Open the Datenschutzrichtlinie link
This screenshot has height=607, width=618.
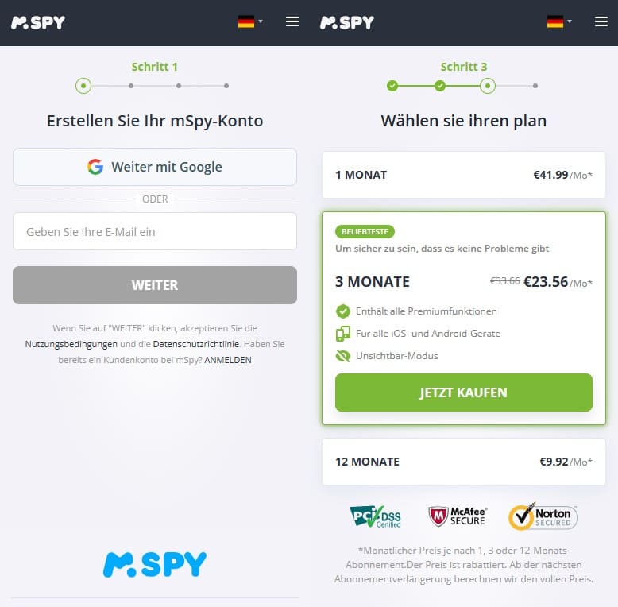[196, 344]
